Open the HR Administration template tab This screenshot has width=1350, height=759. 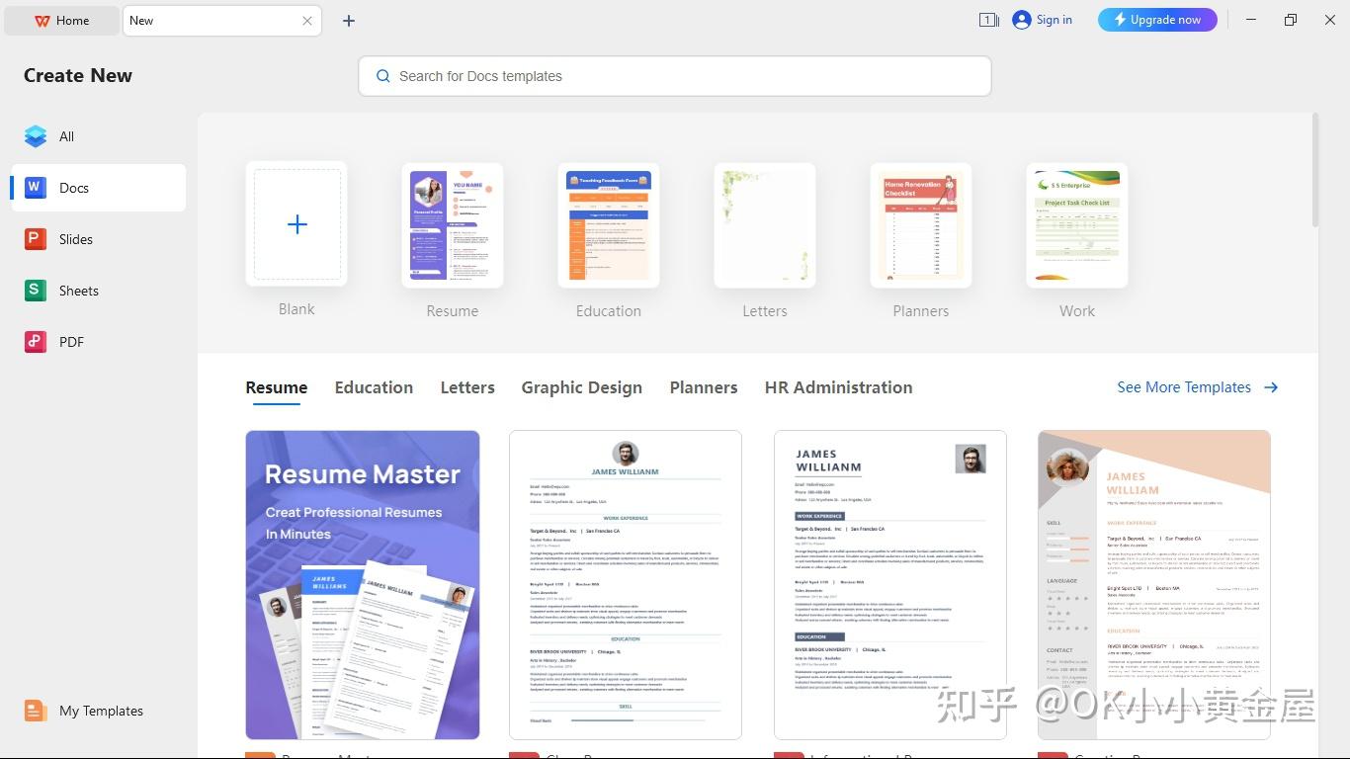click(837, 387)
